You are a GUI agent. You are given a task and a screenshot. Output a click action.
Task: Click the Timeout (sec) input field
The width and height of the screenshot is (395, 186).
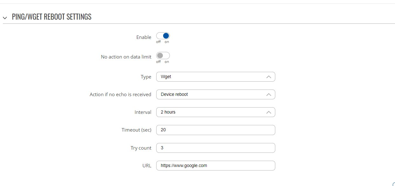(x=216, y=130)
